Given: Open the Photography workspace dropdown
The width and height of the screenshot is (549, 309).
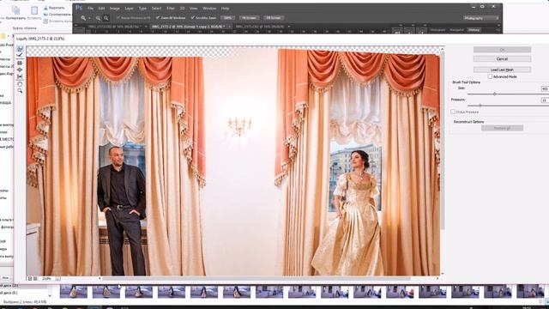Looking at the screenshot, I should [481, 18].
